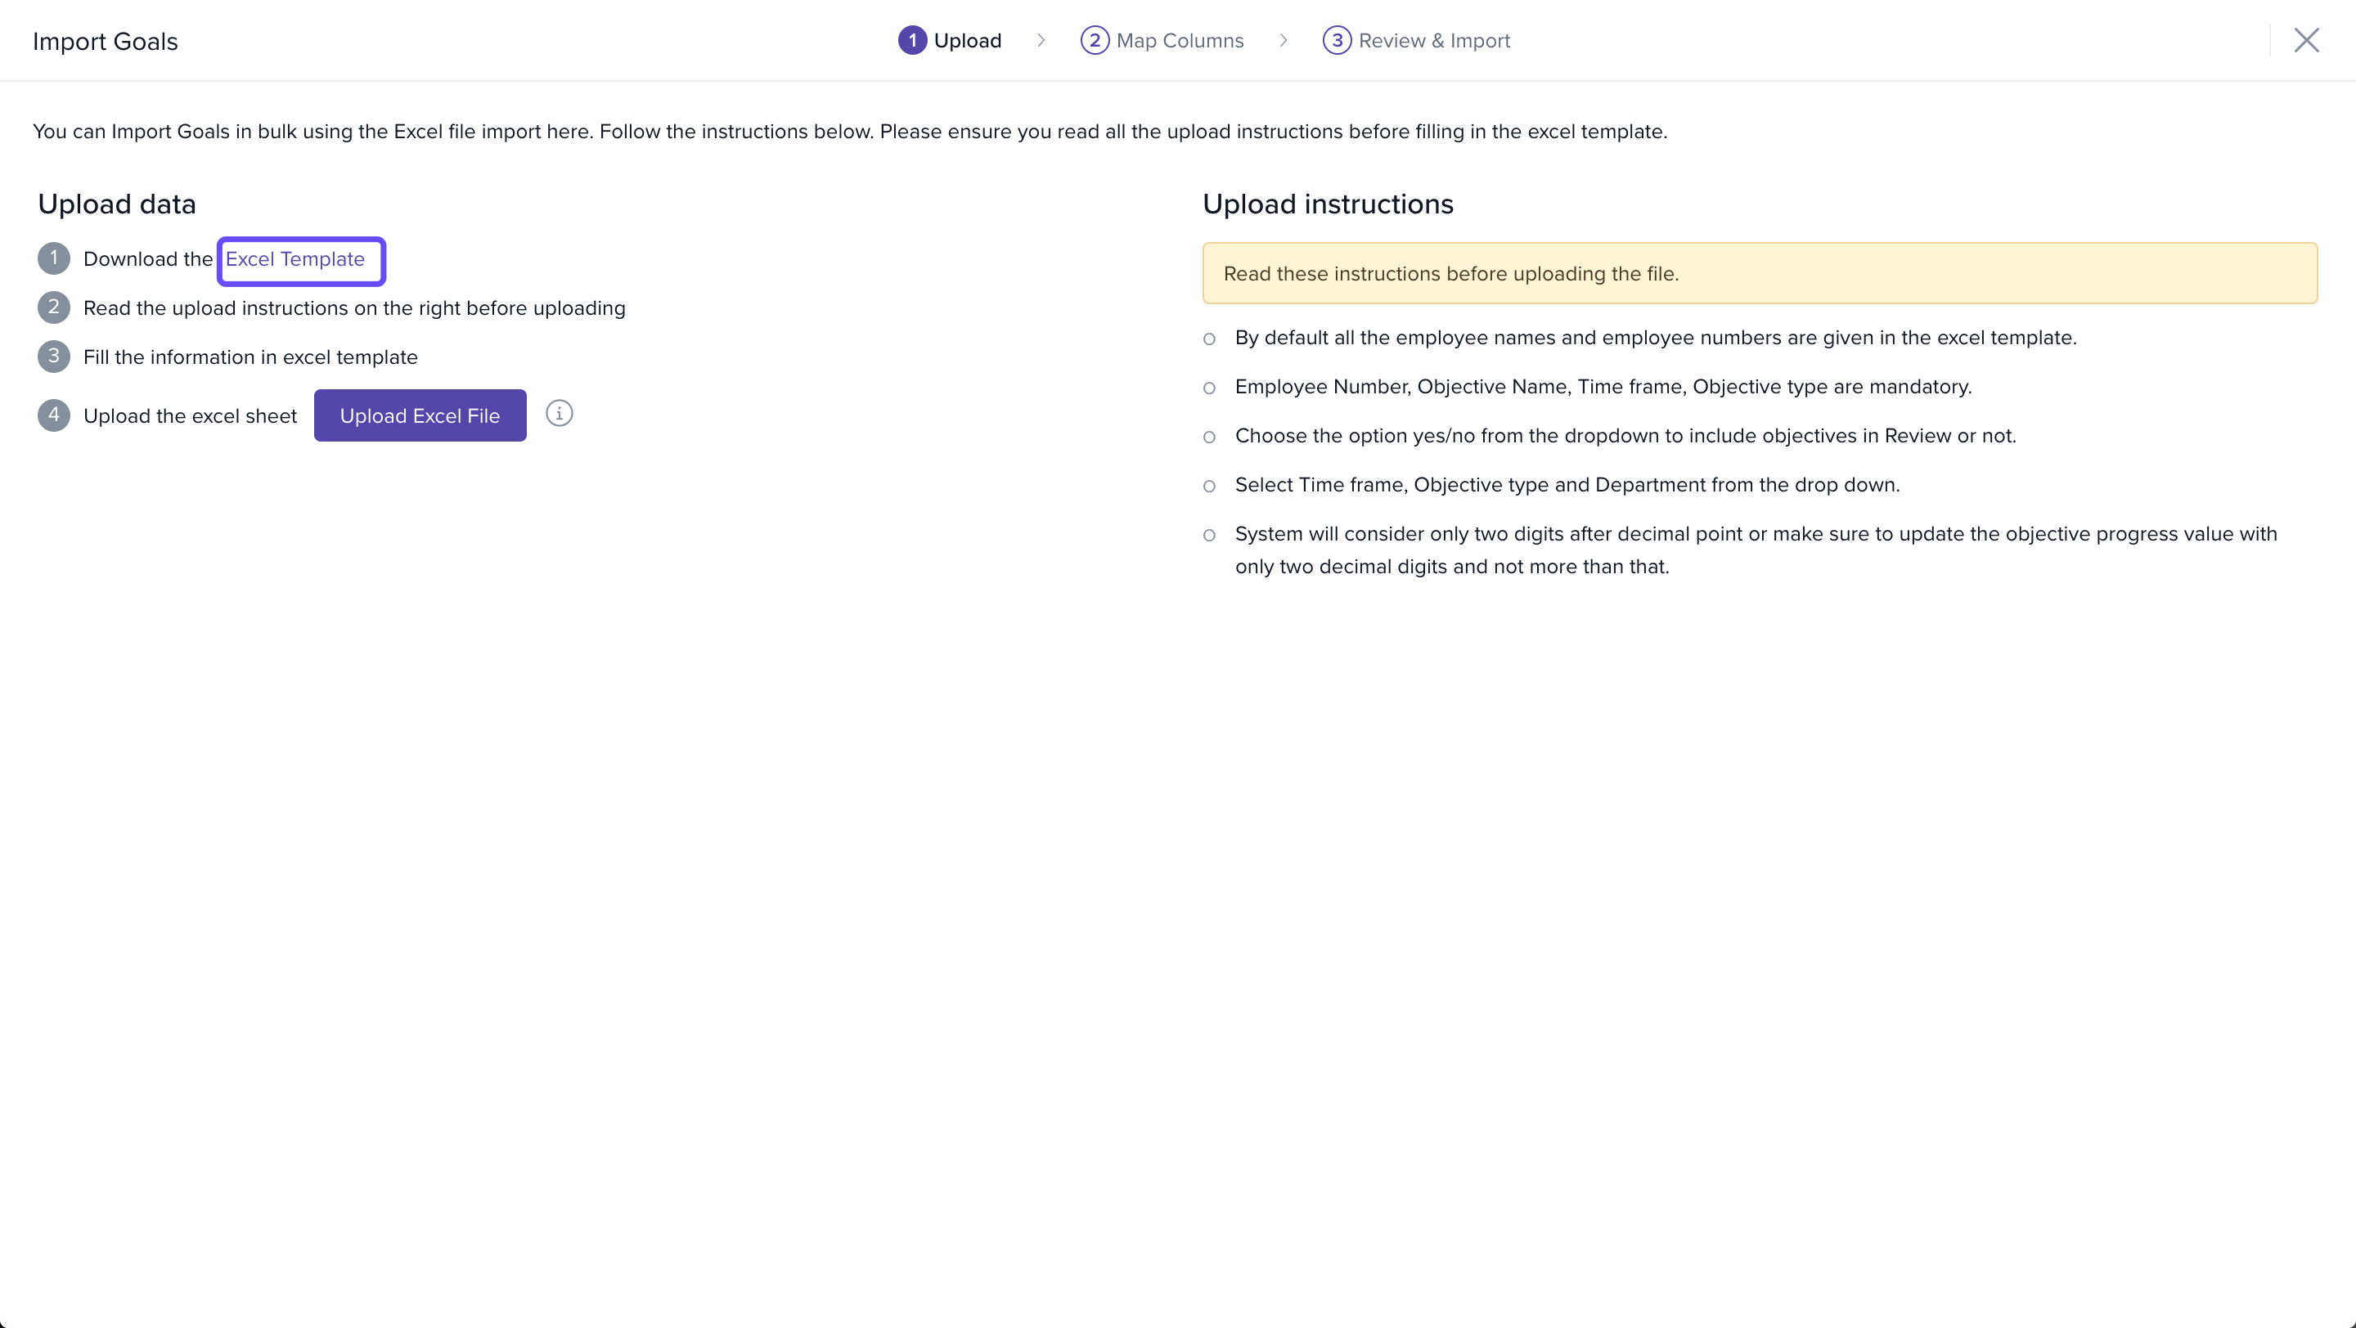
Task: Go to Map Columns step
Action: coord(1179,41)
